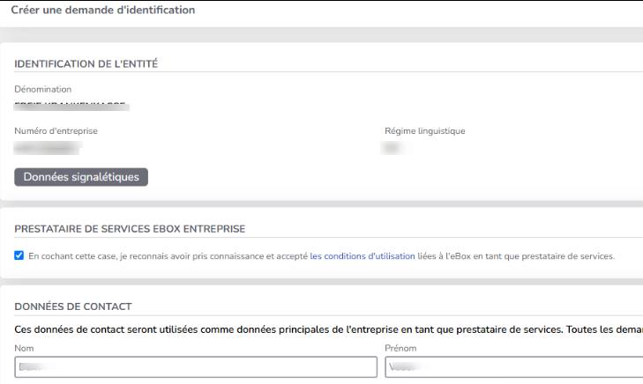Click the Données de contact section heading
This screenshot has width=643, height=384.
73,306
